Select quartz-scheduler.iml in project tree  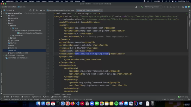pyautogui.click(x=18, y=53)
